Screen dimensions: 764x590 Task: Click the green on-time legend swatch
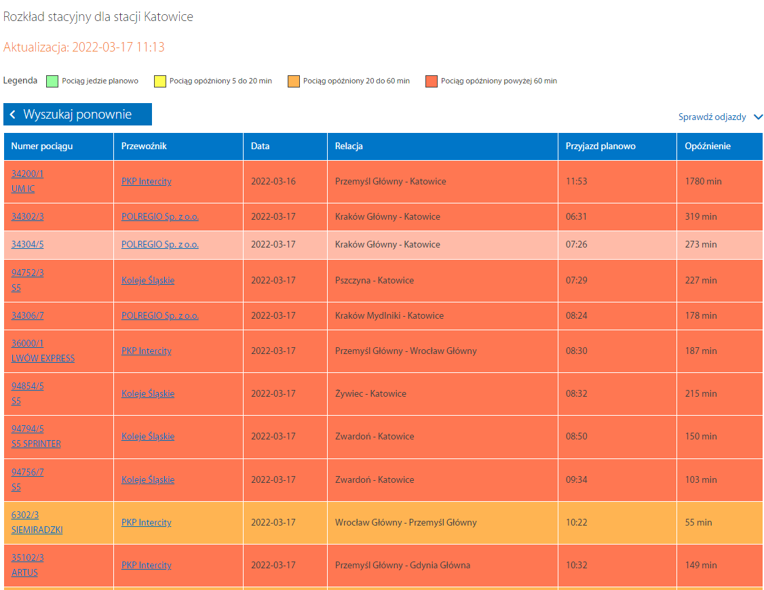pos(52,81)
